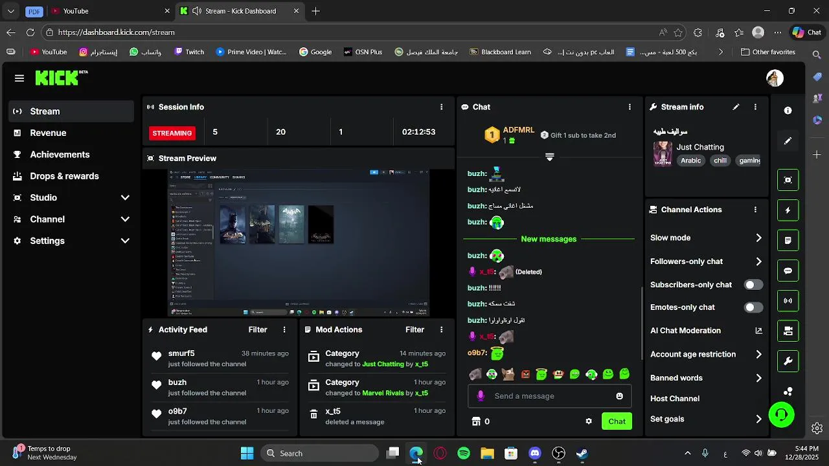Click in the Send a message field

pyautogui.click(x=551, y=396)
